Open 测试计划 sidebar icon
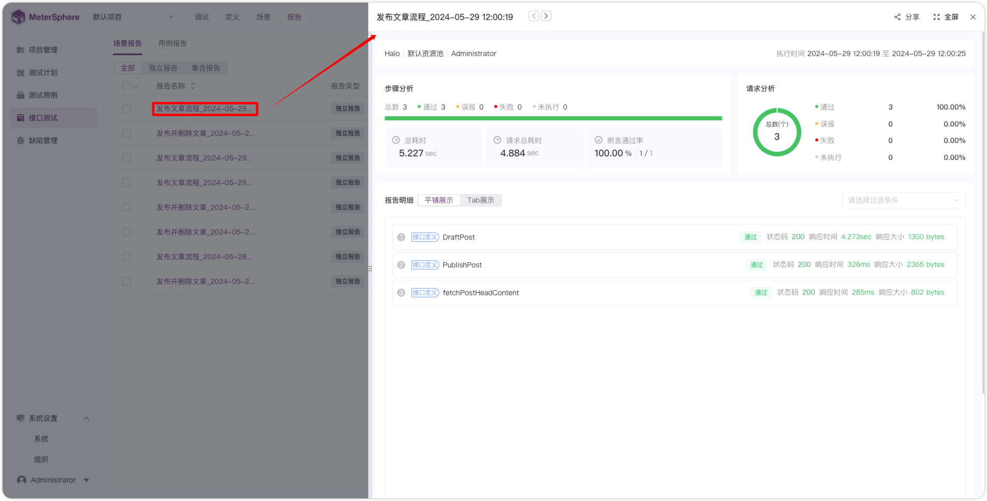Screen dimensions: 987x501 (21, 73)
